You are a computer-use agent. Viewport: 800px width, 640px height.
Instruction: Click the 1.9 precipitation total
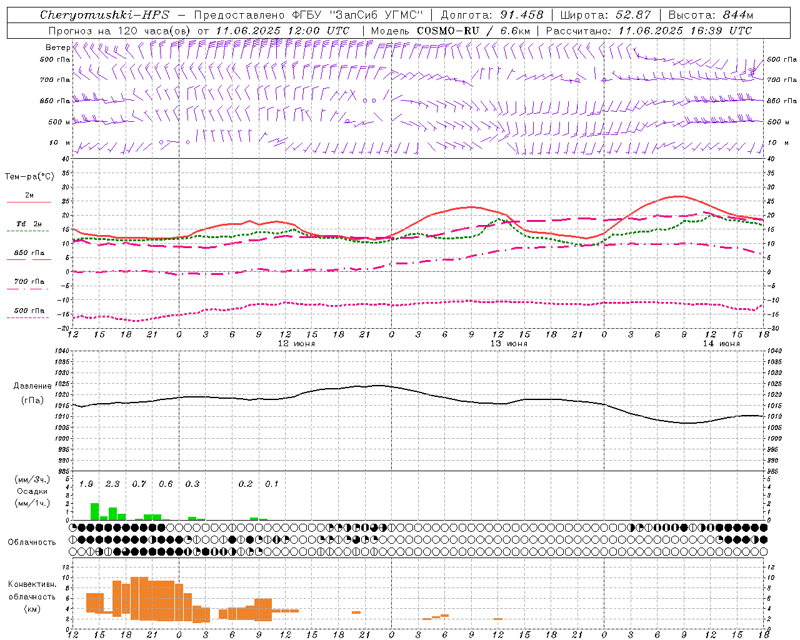pos(86,484)
